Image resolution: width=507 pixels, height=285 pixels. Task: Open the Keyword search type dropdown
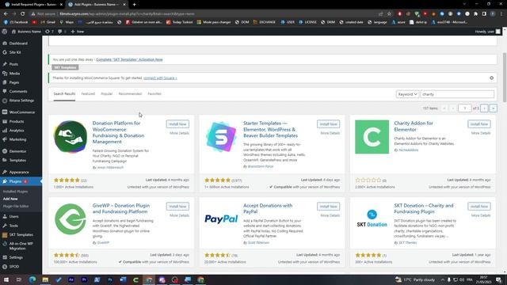coord(407,94)
